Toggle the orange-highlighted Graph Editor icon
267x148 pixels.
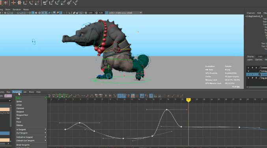tap(133, 96)
